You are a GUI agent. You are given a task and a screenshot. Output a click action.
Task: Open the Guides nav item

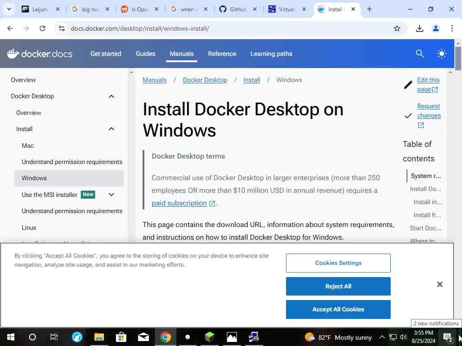coord(146,54)
